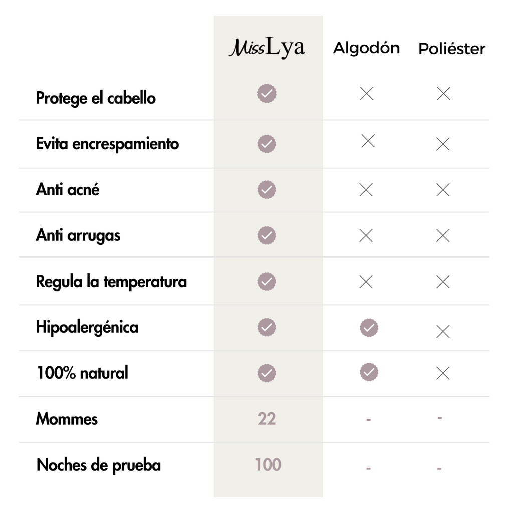Click the Miss Lya logo
This screenshot has height=513, width=513.
point(267,48)
